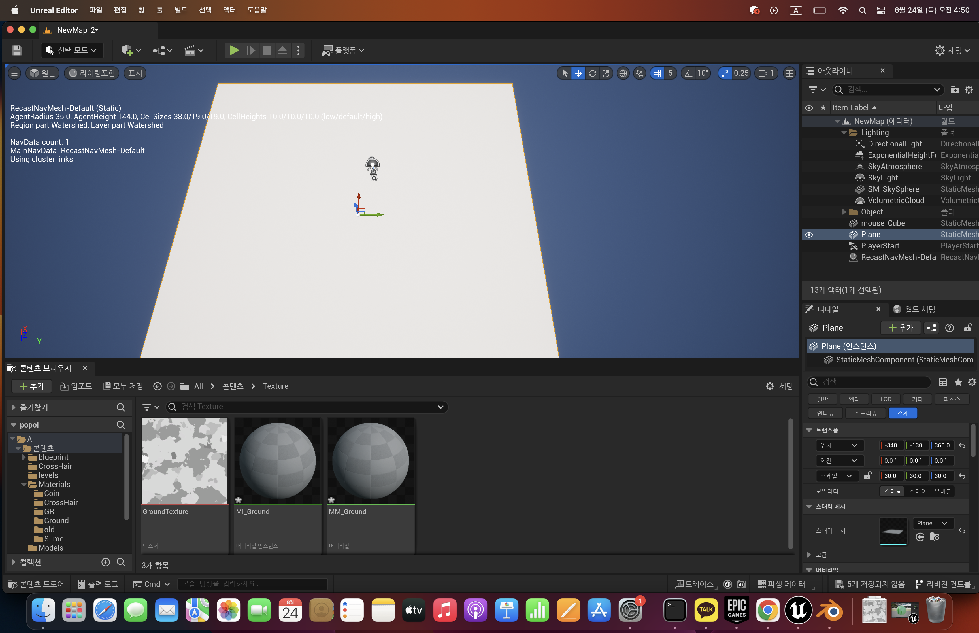Toggle grid snapping in viewport toolbar
The image size is (979, 633).
point(657,73)
